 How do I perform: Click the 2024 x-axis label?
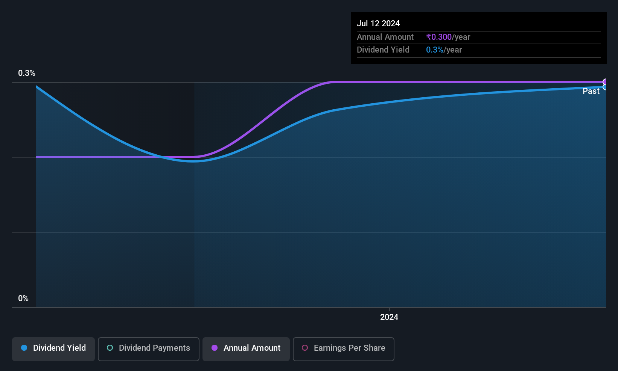point(389,317)
